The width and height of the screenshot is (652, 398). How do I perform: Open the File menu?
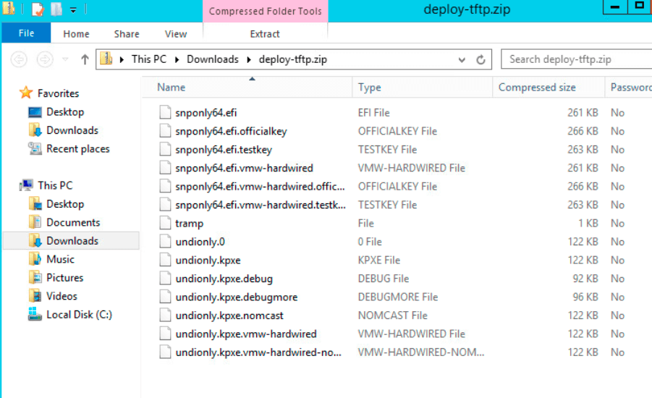[x=26, y=33]
